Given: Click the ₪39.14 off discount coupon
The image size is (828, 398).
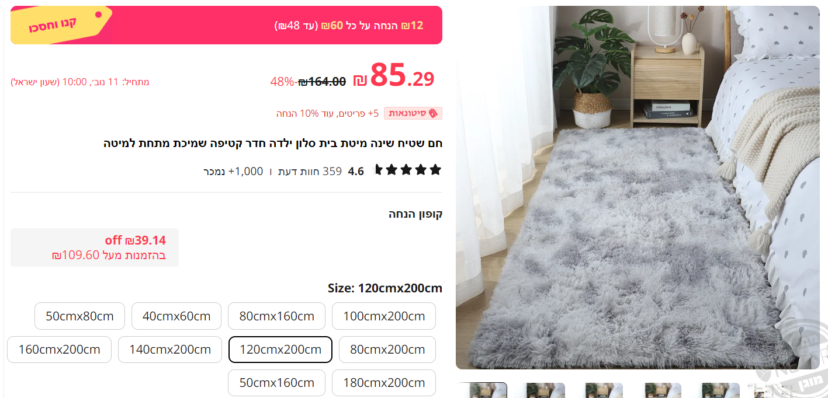Looking at the screenshot, I should pyautogui.click(x=95, y=247).
